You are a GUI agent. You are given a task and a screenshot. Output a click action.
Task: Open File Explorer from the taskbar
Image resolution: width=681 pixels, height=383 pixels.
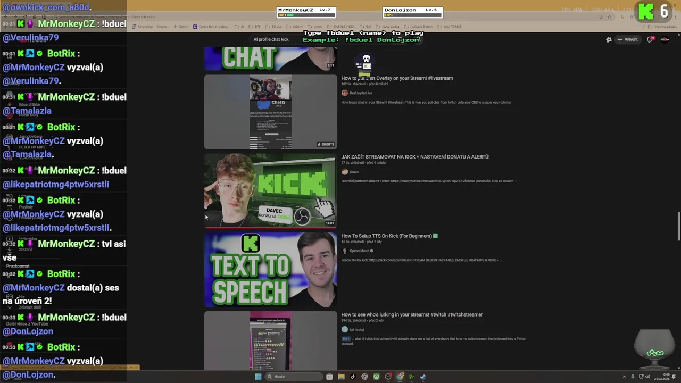(341, 377)
